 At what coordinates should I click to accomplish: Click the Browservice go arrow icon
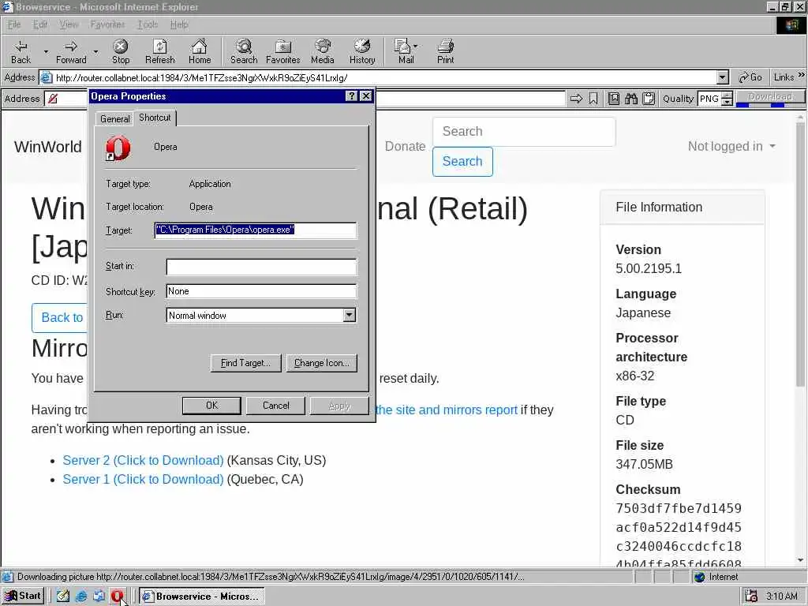coord(576,99)
